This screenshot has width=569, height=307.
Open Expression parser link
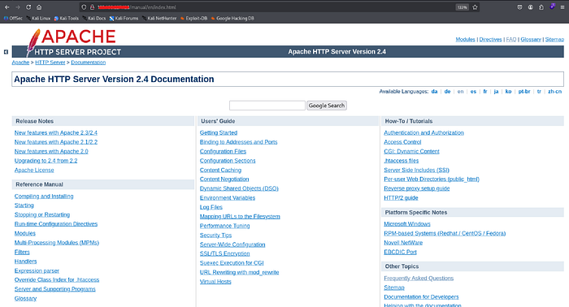pos(37,270)
